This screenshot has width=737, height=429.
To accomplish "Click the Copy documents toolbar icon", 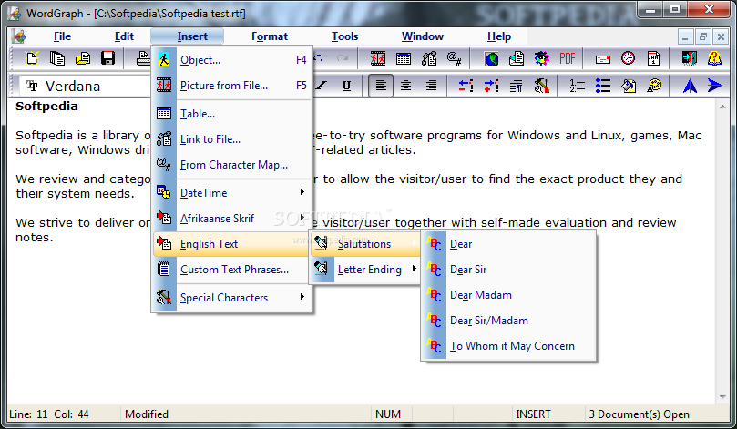I will (57, 58).
